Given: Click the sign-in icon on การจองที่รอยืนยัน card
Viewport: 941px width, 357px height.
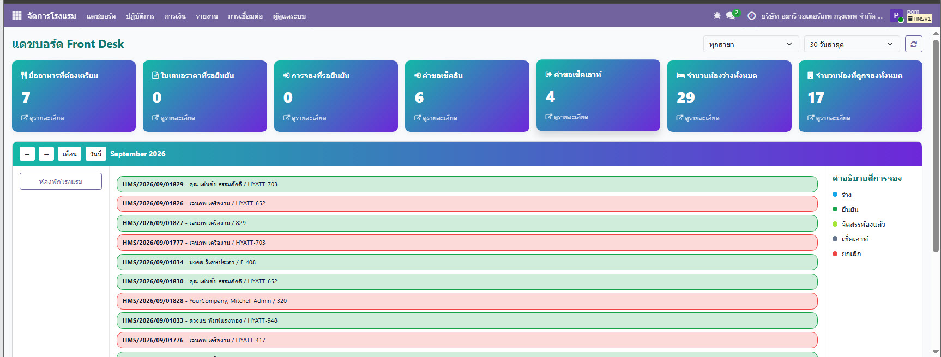Looking at the screenshot, I should (286, 75).
